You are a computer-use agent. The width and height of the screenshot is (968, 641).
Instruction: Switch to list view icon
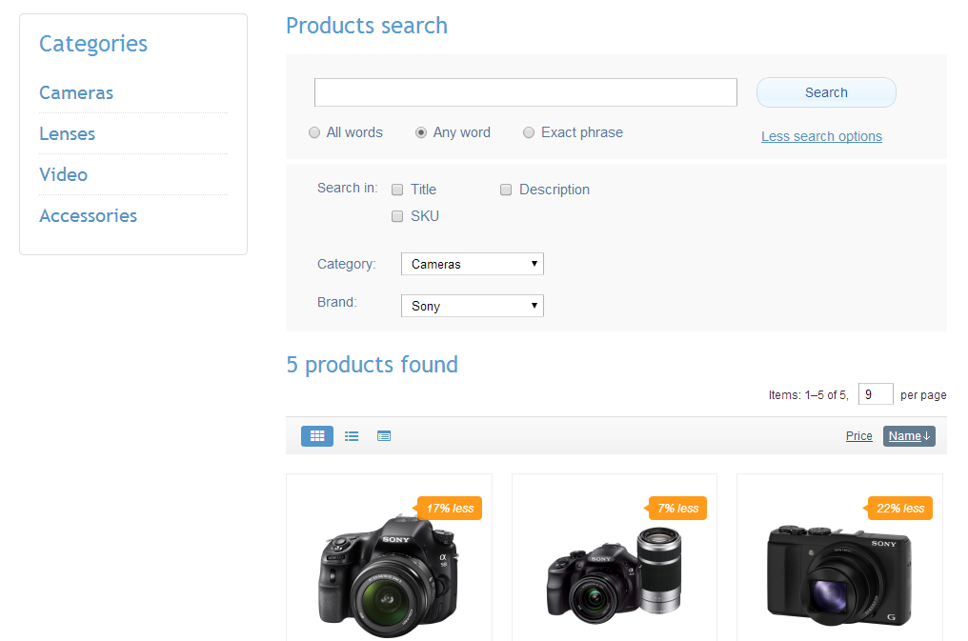(x=352, y=436)
